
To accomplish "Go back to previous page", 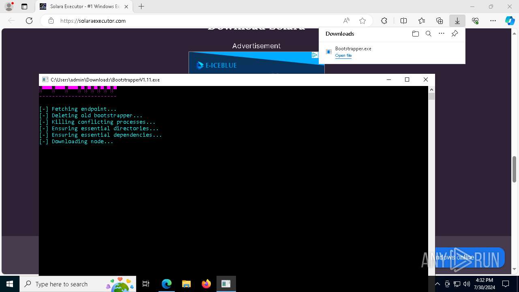I will [11, 21].
